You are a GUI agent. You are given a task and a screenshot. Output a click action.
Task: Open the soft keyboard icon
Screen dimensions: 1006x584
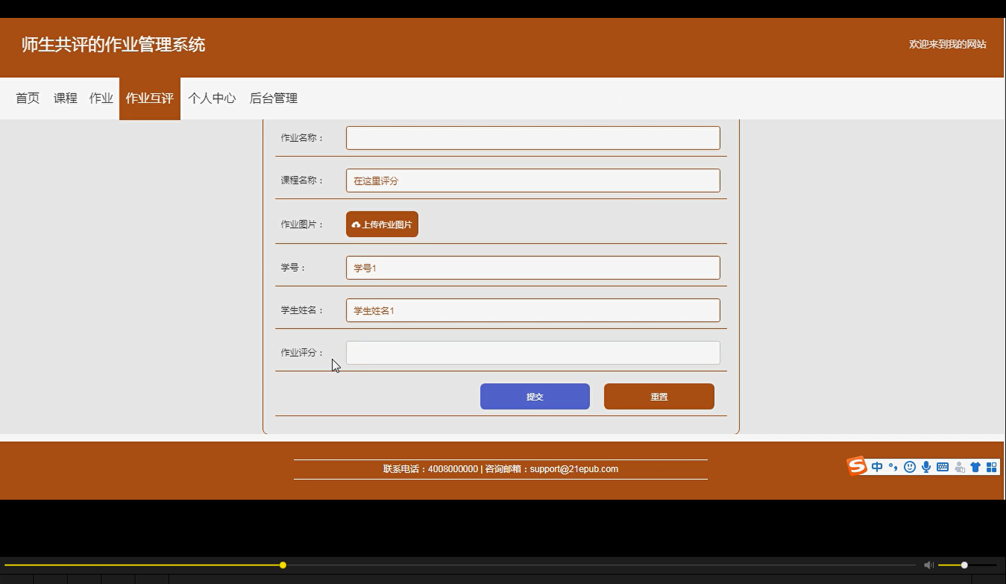point(942,467)
